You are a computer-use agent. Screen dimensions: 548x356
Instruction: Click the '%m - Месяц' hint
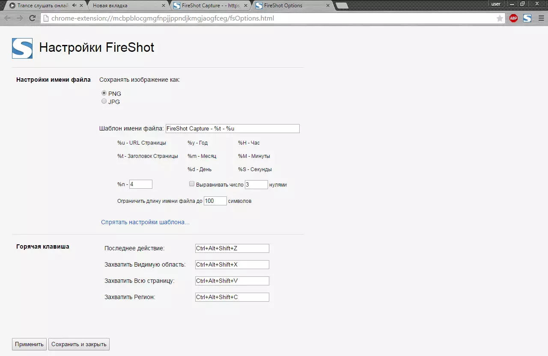pos(202,156)
